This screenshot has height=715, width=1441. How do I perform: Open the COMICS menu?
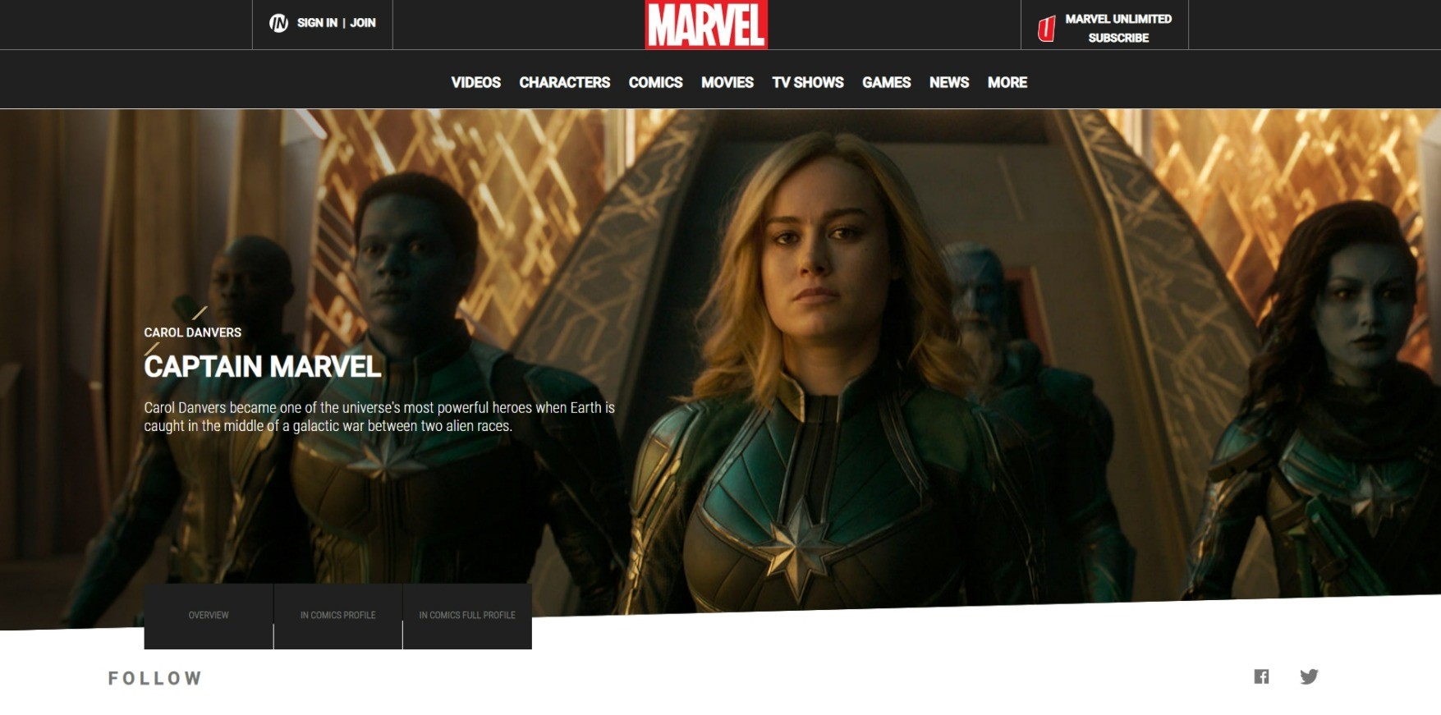(x=655, y=82)
